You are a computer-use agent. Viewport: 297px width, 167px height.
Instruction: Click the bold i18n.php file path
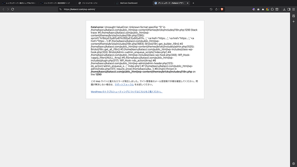(141, 72)
